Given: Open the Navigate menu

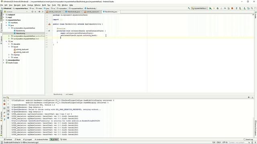Looking at the screenshot, I should 17,5.
